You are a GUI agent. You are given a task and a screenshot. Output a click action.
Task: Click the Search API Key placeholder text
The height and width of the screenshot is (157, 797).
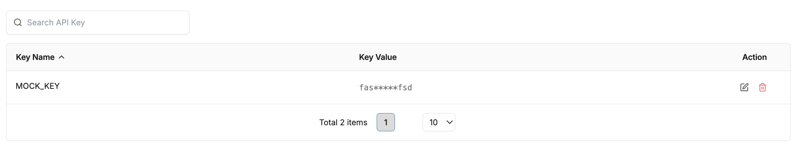click(x=56, y=22)
